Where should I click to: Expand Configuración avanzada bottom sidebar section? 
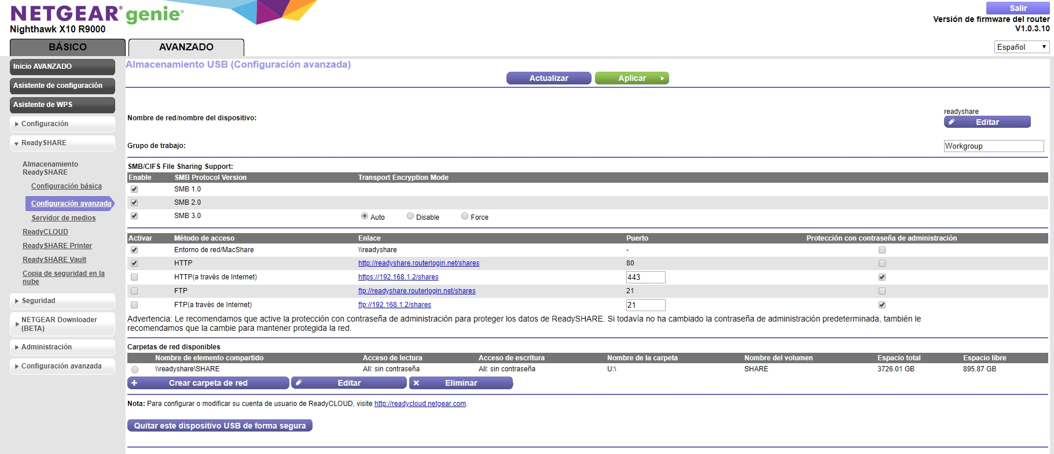point(63,366)
